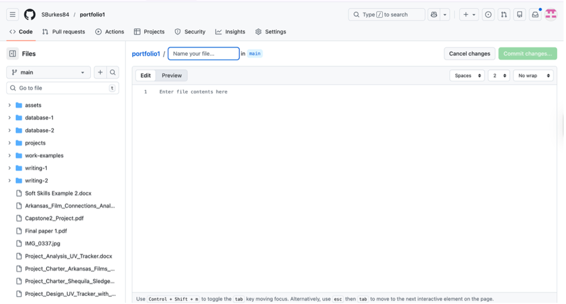
Task: Open the Actions tab
Action: (x=110, y=32)
